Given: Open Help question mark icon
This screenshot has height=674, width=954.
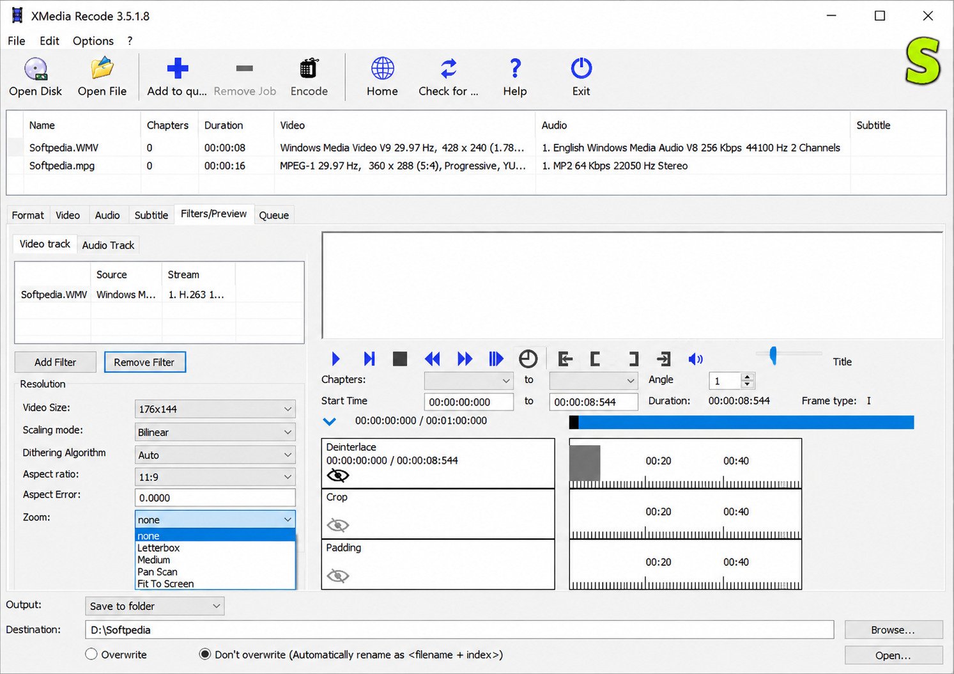Looking at the screenshot, I should pyautogui.click(x=515, y=68).
